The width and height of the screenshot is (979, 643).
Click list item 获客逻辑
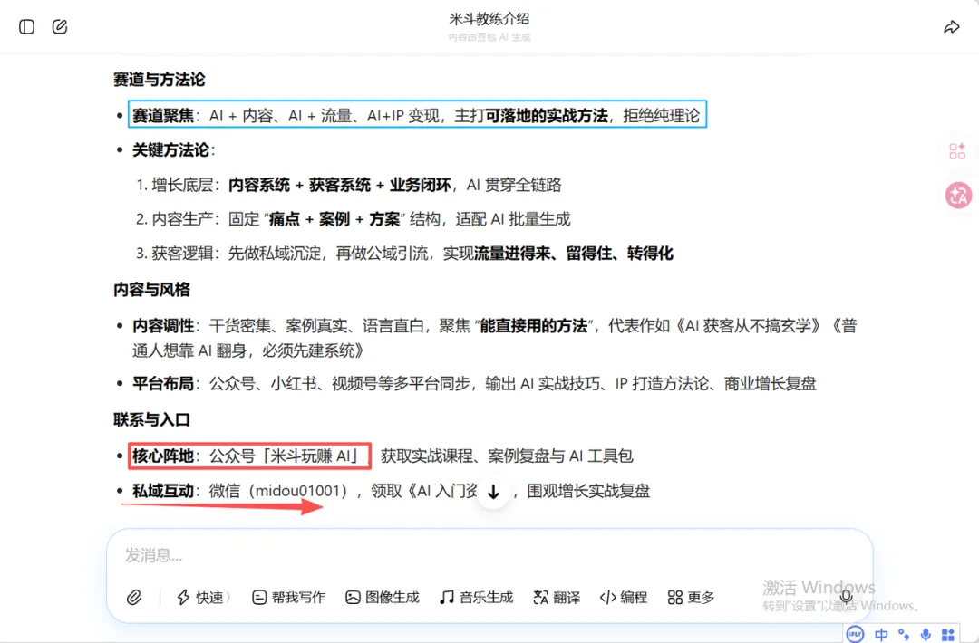click(404, 254)
